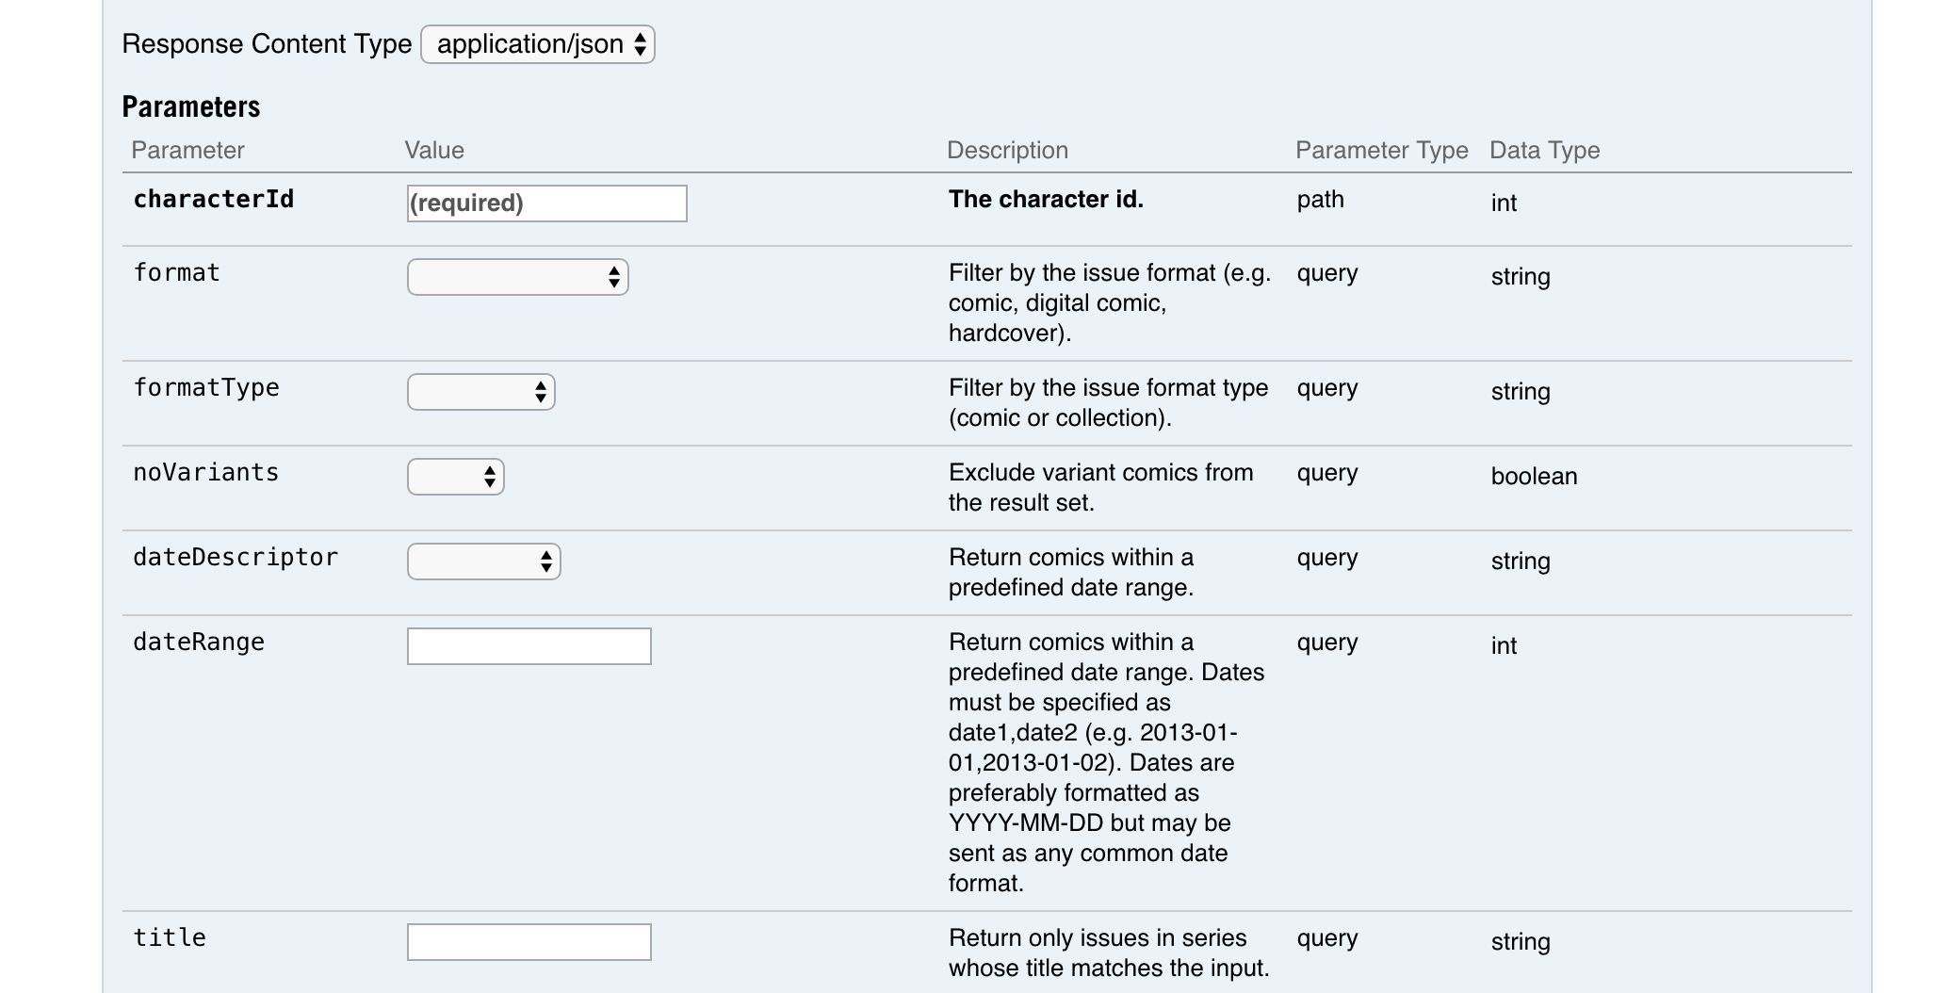
Task: Click the Value column header
Action: (x=434, y=151)
